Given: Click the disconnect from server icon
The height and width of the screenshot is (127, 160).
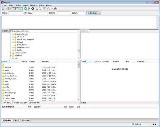Looking at the screenshot, I should 37,9.
